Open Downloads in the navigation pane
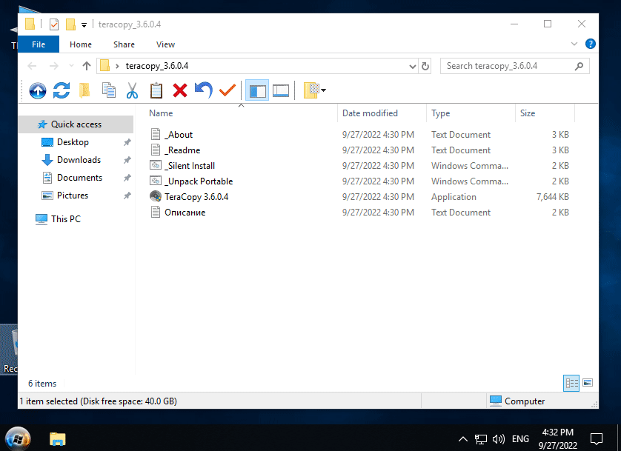 pyautogui.click(x=79, y=160)
